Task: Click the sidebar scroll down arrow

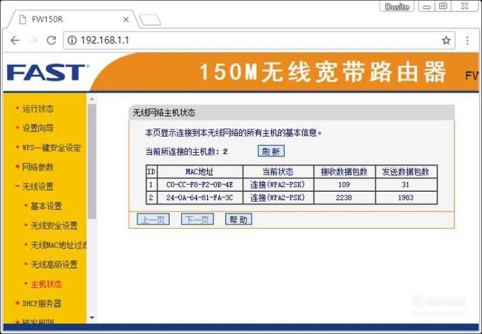Action: [x=91, y=318]
